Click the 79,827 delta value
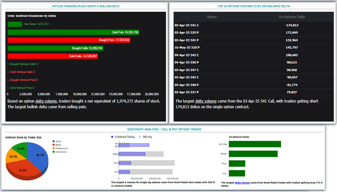The image size is (337, 192). pos(292,92)
